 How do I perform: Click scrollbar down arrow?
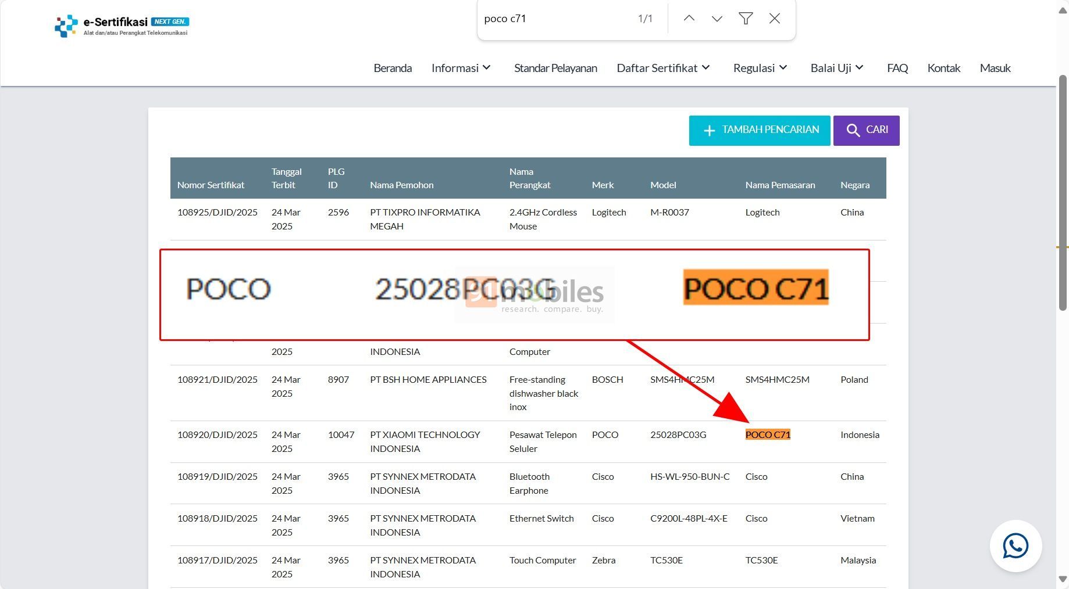1063,579
